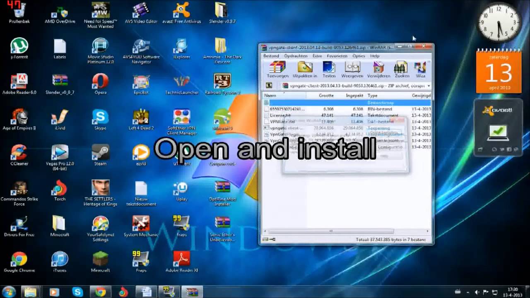Open the Opdrachten menu
530x298 pixels.
pos(296,56)
